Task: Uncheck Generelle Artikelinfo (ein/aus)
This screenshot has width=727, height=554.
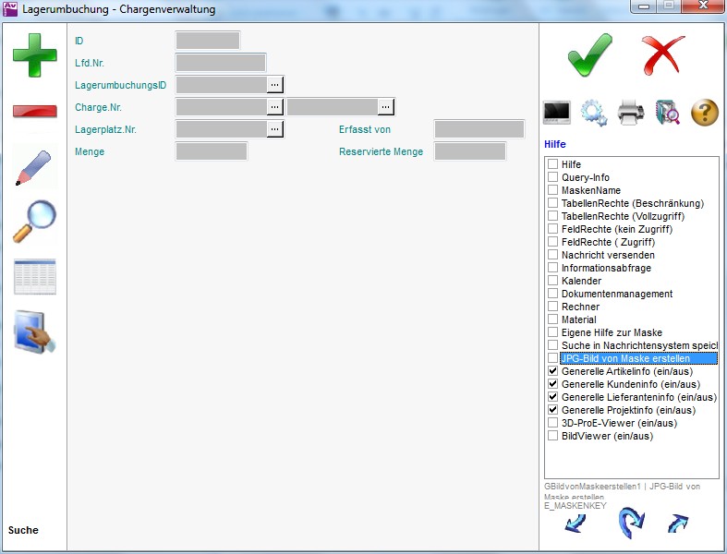Action: pos(552,371)
